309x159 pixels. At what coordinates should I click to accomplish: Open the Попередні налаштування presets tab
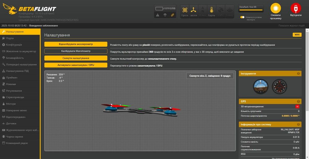pos(20,65)
